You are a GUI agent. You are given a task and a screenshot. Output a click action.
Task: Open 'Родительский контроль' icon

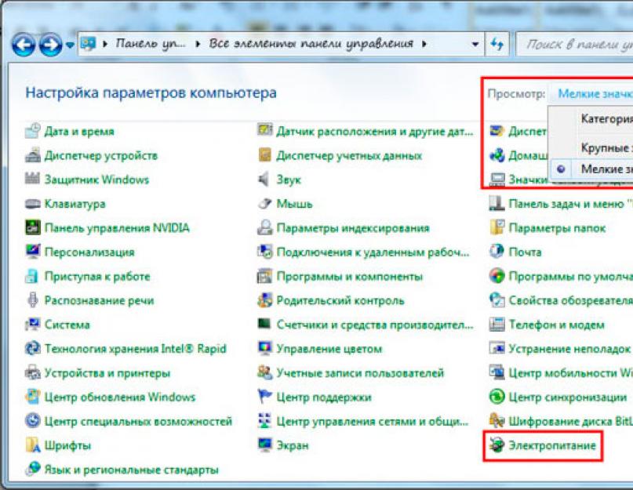pyautogui.click(x=265, y=300)
